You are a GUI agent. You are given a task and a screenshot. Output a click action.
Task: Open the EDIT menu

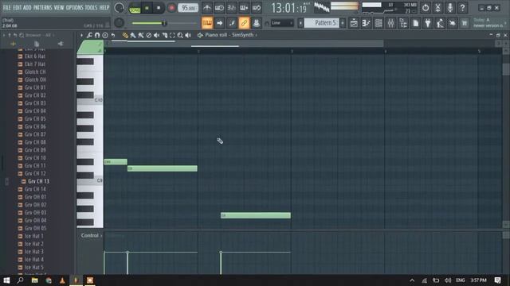click(x=18, y=7)
